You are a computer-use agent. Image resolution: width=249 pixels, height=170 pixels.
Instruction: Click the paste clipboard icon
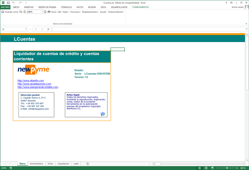coord(25,12)
